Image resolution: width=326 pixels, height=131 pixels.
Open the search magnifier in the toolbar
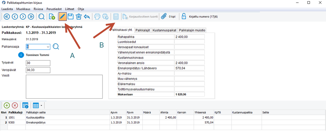pos(41,17)
